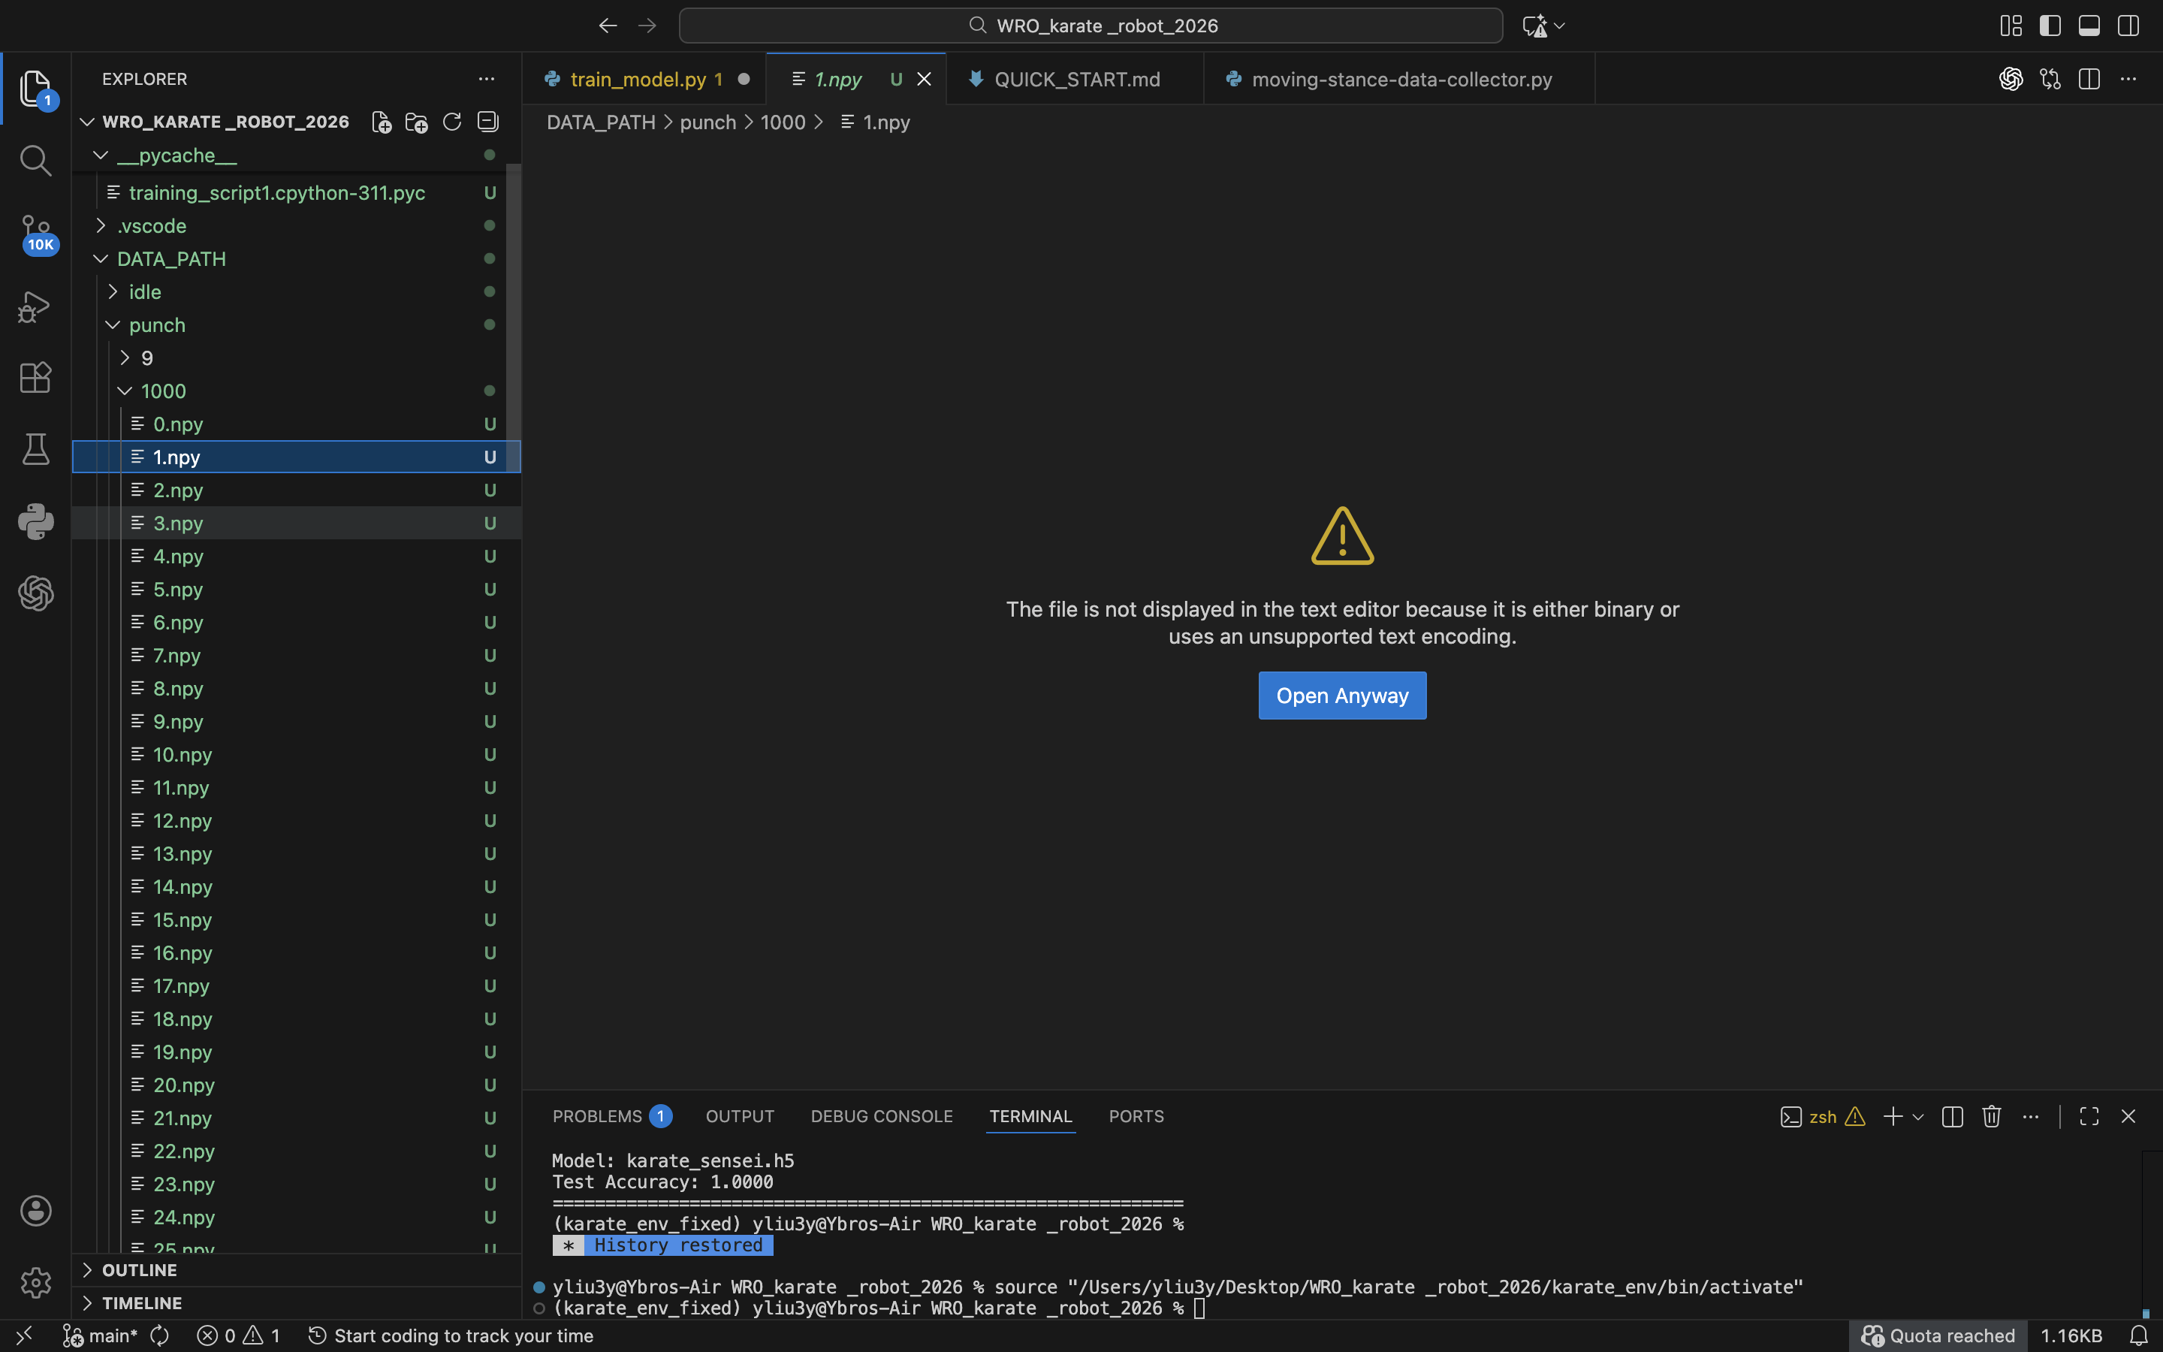Kill the terminal with trash icon
This screenshot has height=1352, width=2163.
click(x=1992, y=1116)
